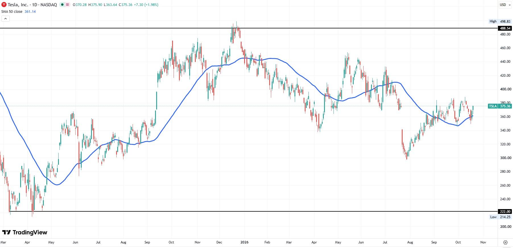The width and height of the screenshot is (513, 248).
Task: Click the Low 214.25 label
Action: click(500, 217)
